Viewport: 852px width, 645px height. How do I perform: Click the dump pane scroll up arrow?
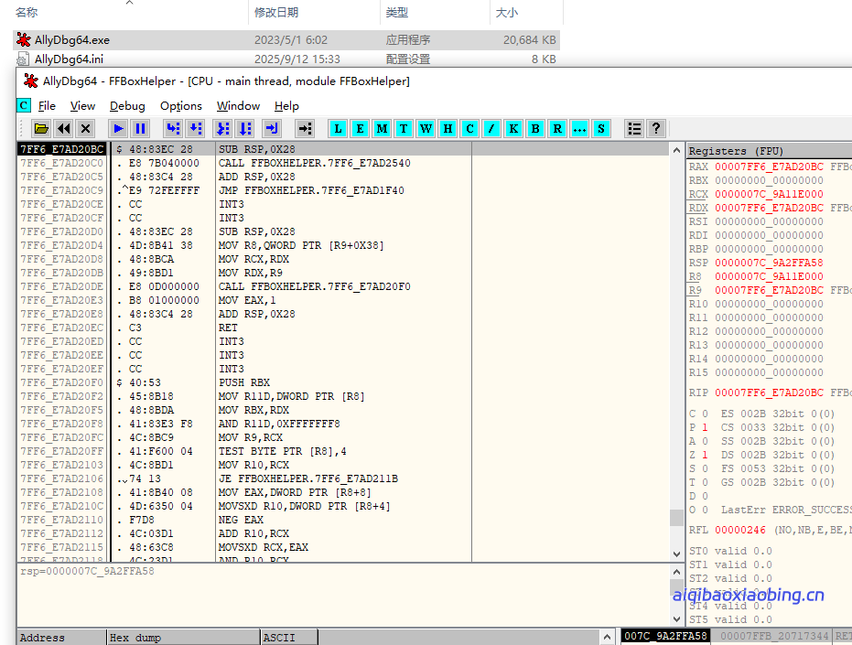[607, 637]
